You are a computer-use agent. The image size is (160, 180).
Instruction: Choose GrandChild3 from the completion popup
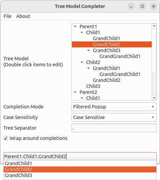click(80, 175)
